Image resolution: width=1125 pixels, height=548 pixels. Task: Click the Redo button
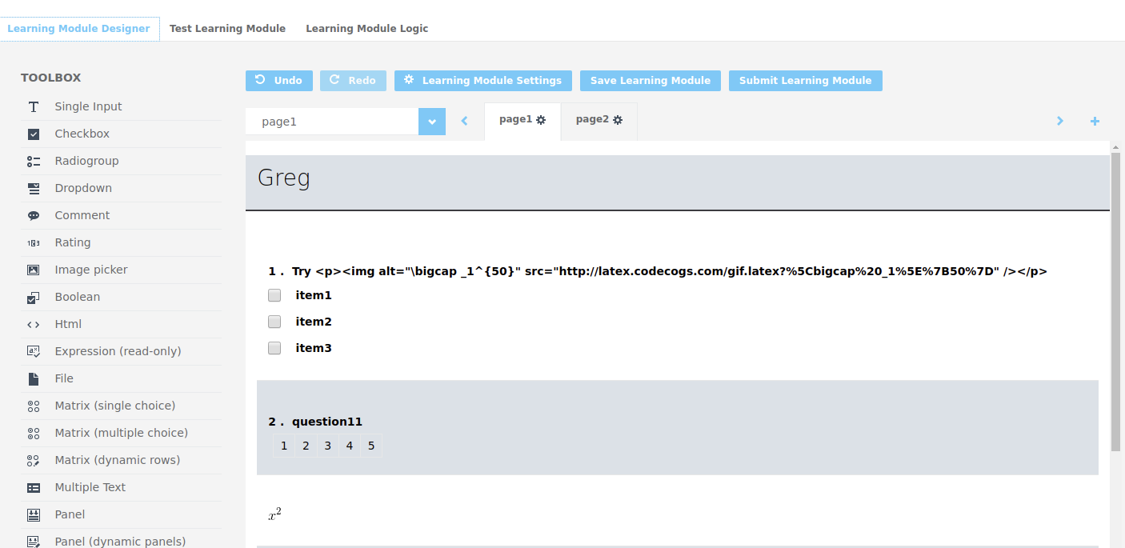point(353,81)
